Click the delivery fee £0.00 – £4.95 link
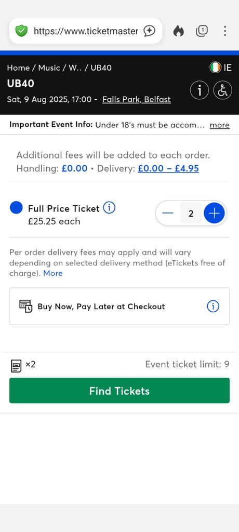Viewport: 239px width, 532px height. (168, 168)
